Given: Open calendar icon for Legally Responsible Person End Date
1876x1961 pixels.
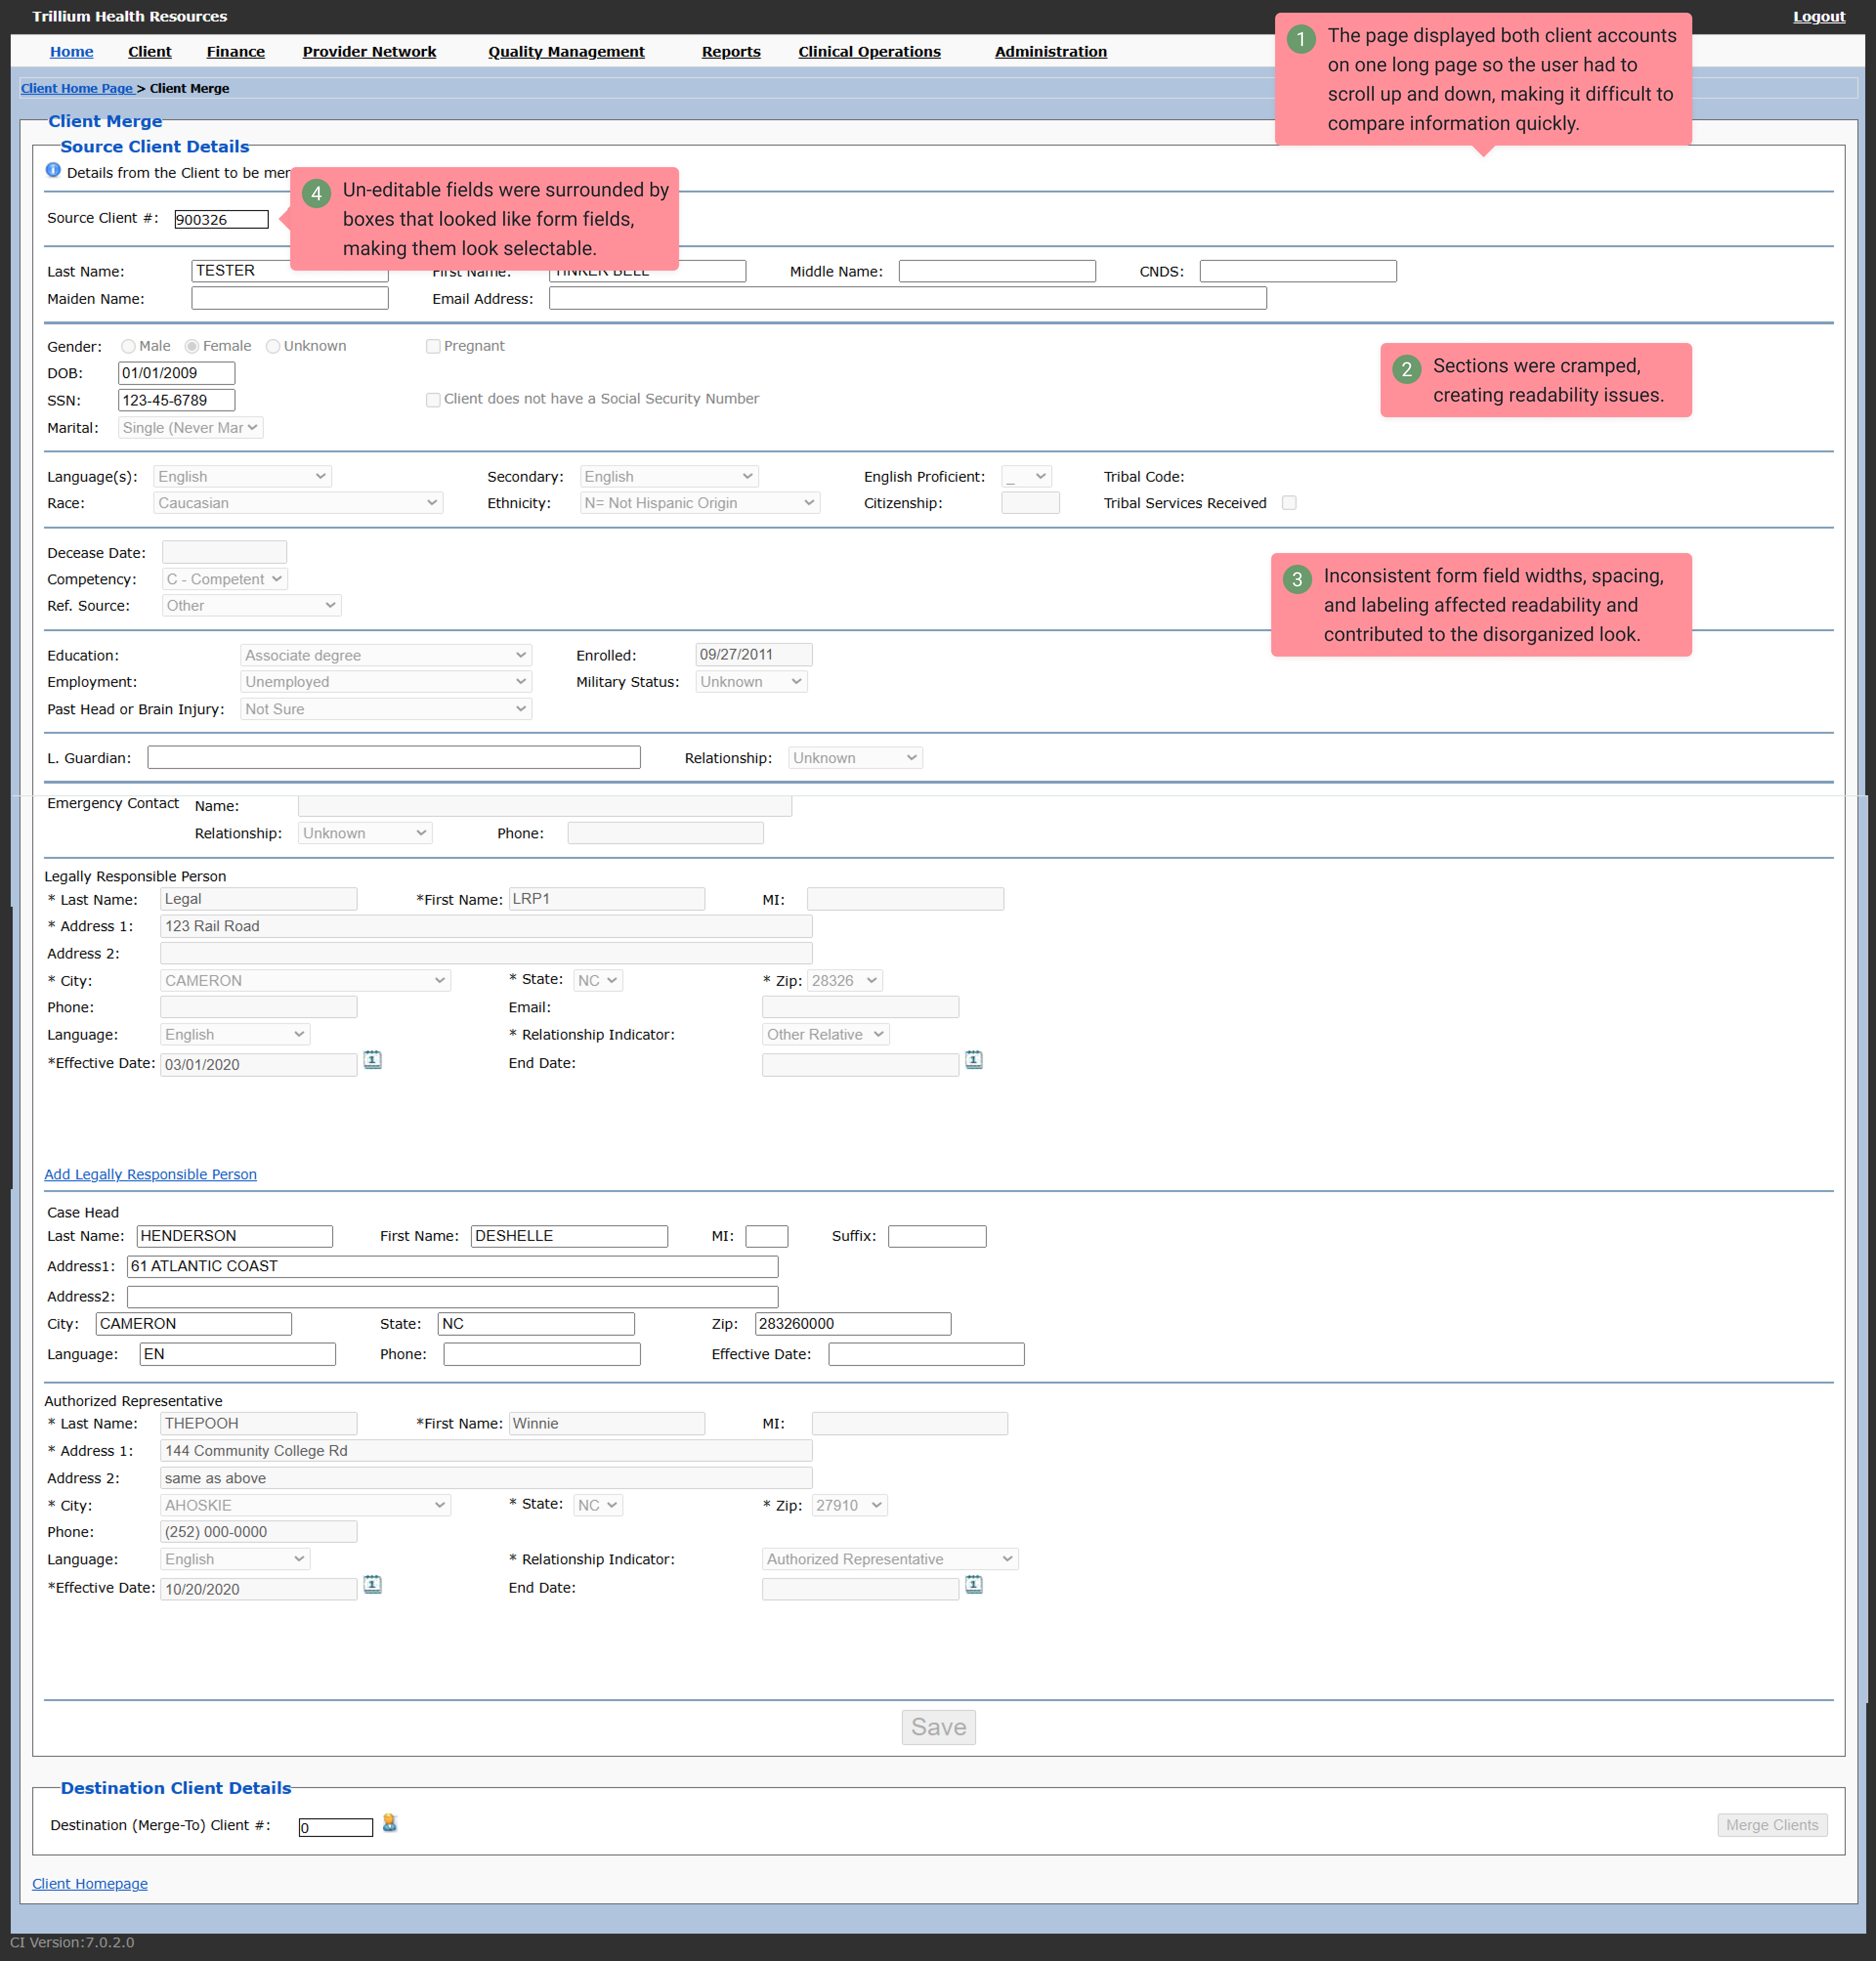Looking at the screenshot, I should (974, 1060).
